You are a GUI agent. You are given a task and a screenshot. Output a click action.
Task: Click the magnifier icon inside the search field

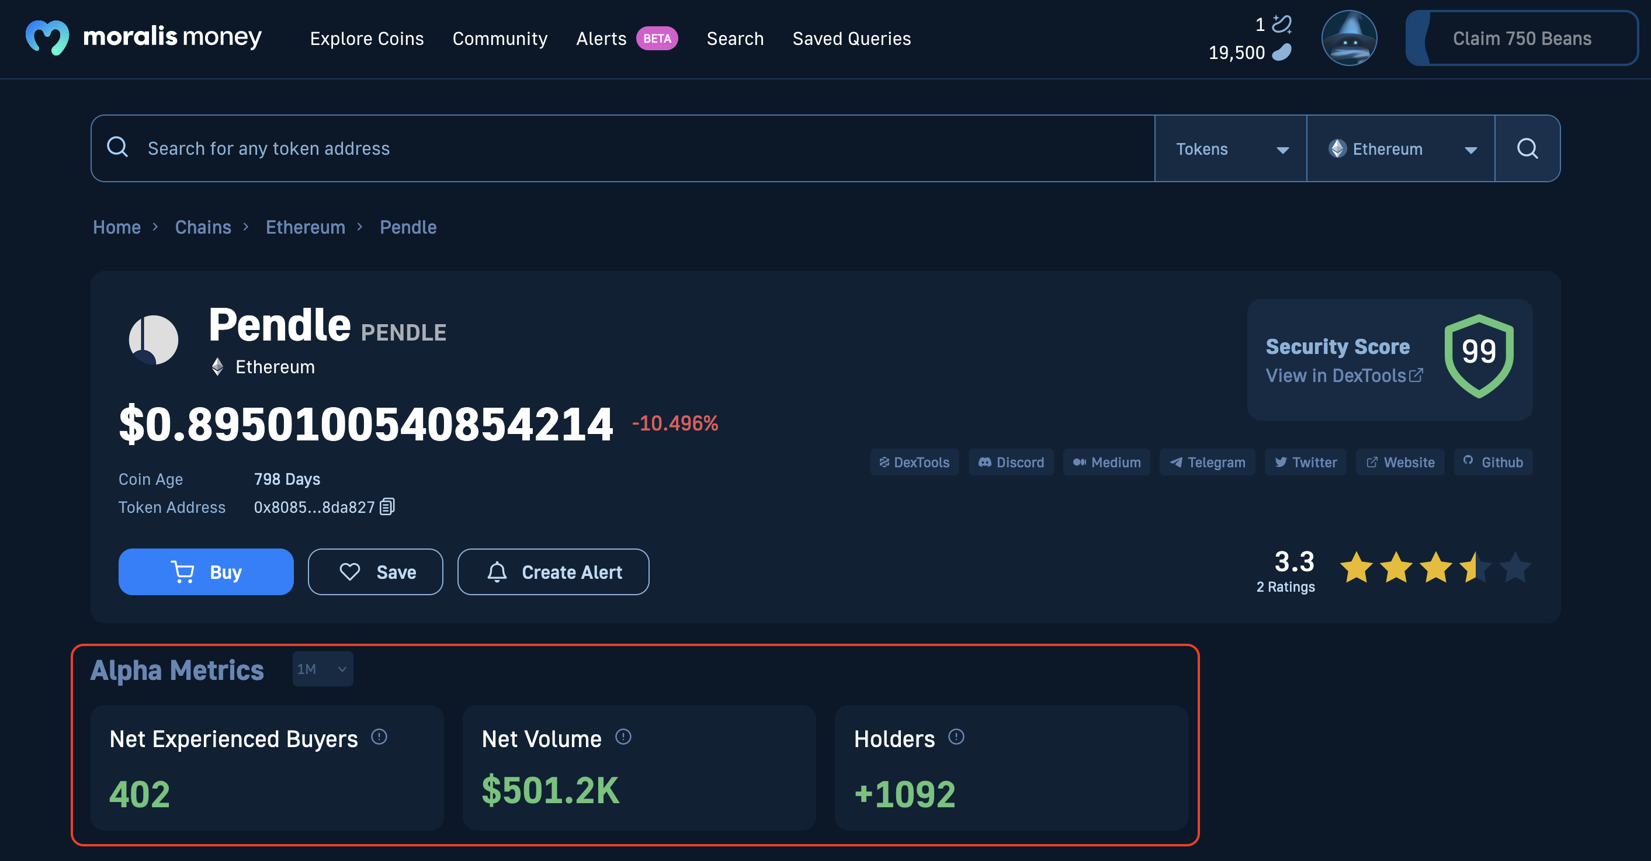click(x=117, y=147)
